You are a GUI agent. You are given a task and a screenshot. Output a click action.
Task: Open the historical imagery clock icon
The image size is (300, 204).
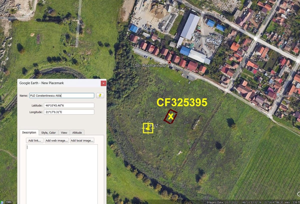(x=2, y=202)
